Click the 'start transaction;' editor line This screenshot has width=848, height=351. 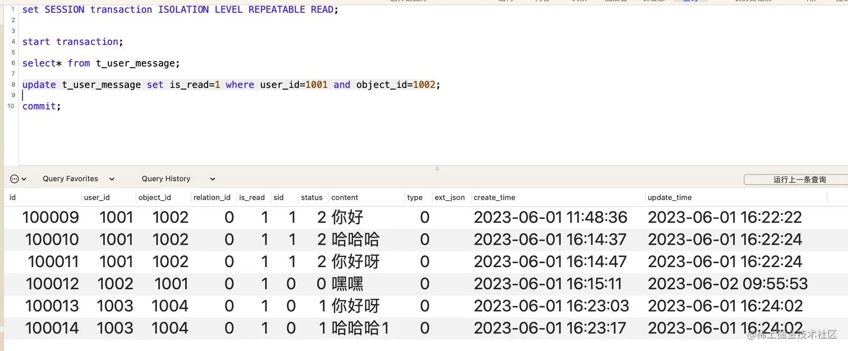coord(72,41)
